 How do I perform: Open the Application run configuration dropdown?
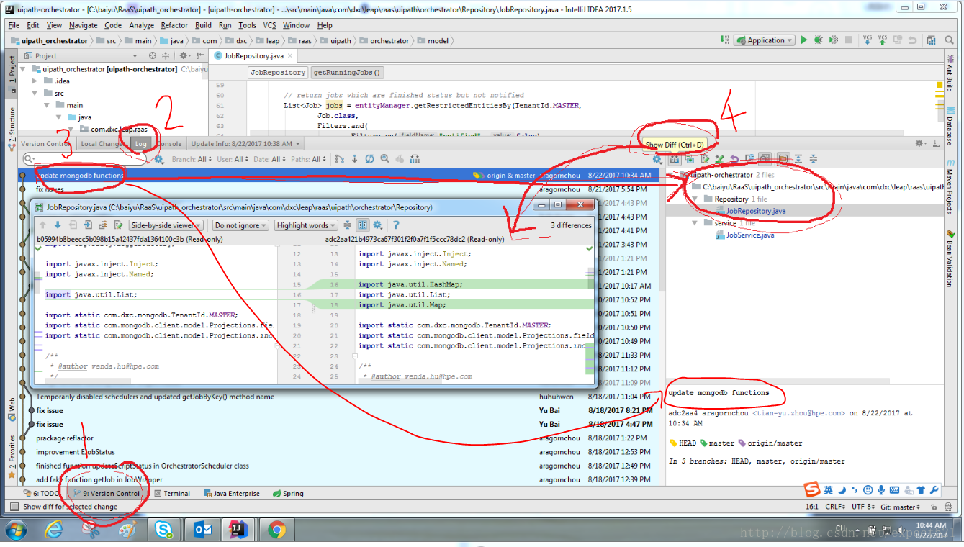click(764, 40)
